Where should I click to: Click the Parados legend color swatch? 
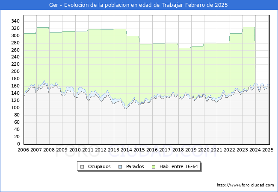[120, 167]
